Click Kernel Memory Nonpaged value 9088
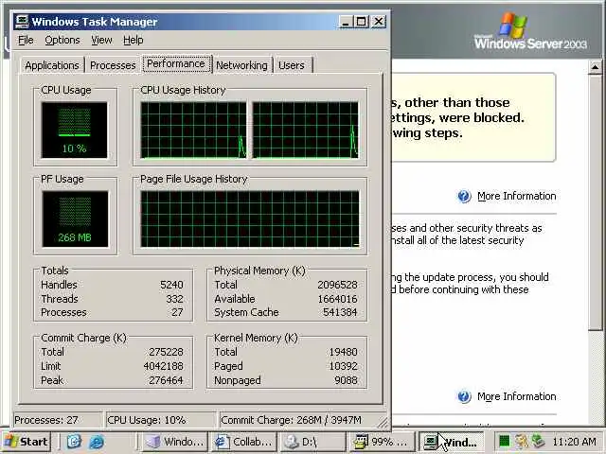Viewport: 606px width, 454px height. tap(346, 380)
